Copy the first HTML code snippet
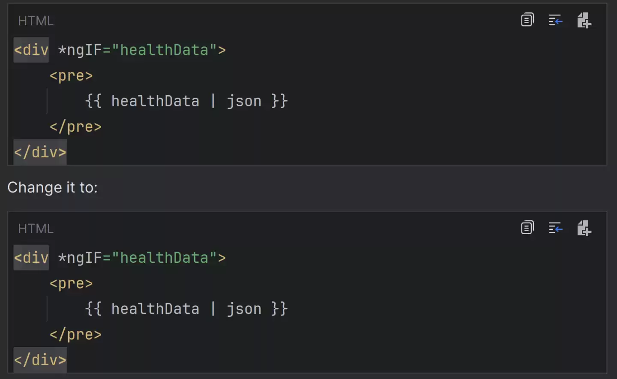 (x=527, y=20)
